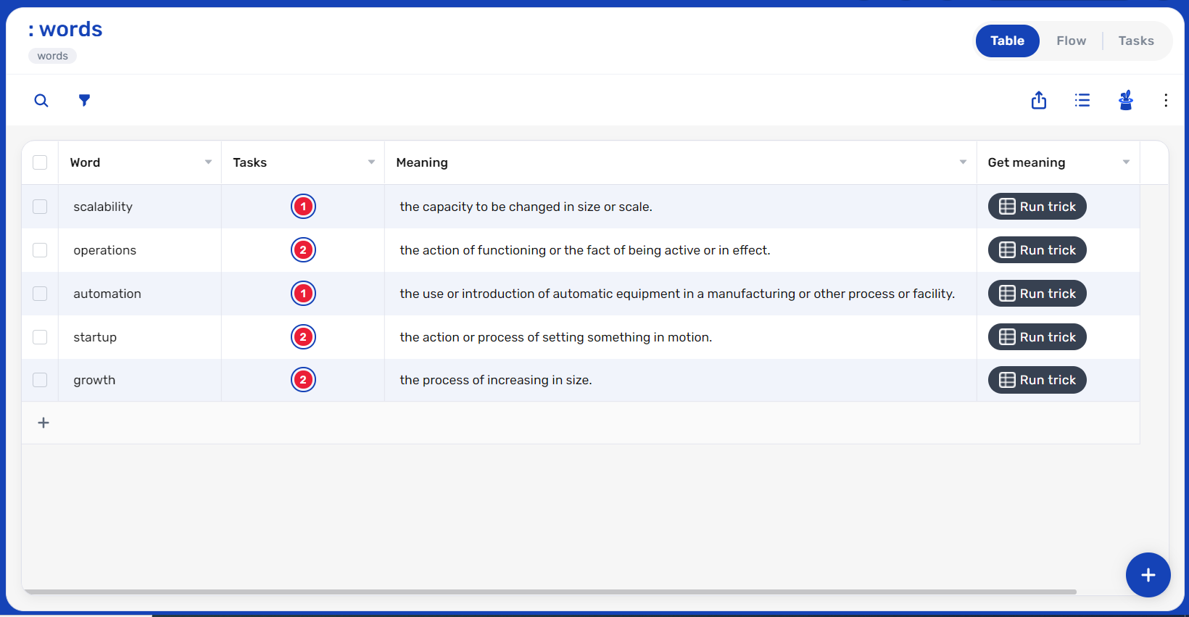Switch to the Tasks tab
The height and width of the screenshot is (617, 1189).
click(x=1136, y=41)
